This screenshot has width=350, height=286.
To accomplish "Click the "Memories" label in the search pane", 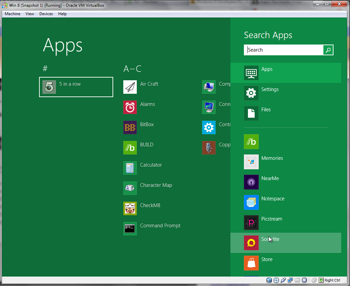I will [x=272, y=158].
